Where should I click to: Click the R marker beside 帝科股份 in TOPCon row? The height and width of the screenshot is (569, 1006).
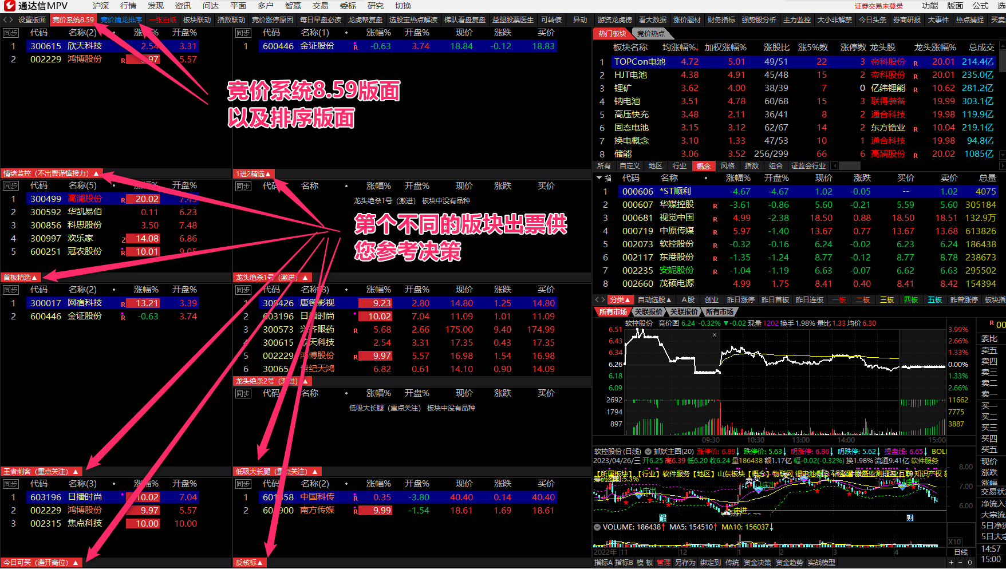pos(916,63)
